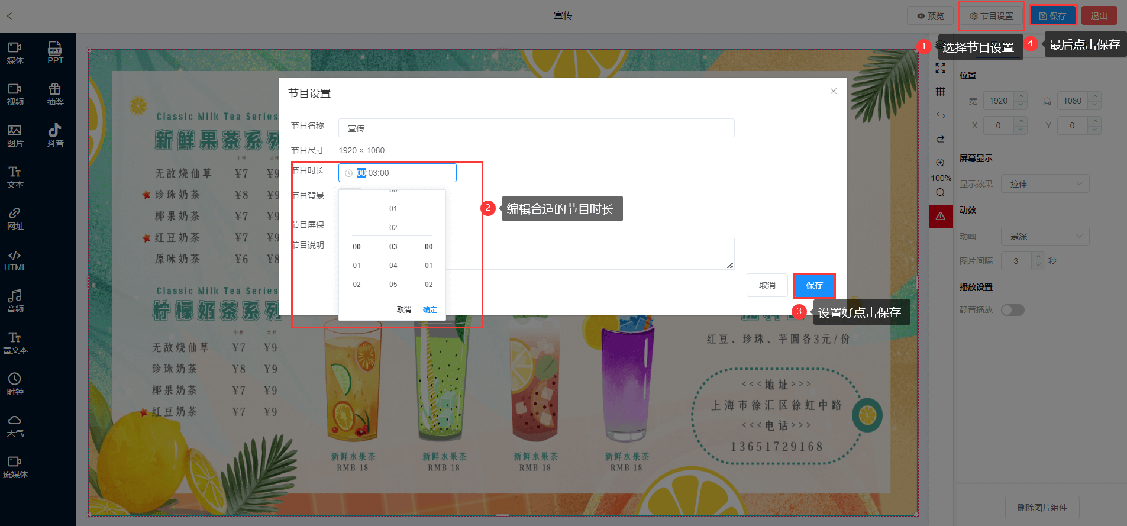Image resolution: width=1127 pixels, height=526 pixels.
Task: Add a 富文本 rich text component
Action: click(15, 343)
